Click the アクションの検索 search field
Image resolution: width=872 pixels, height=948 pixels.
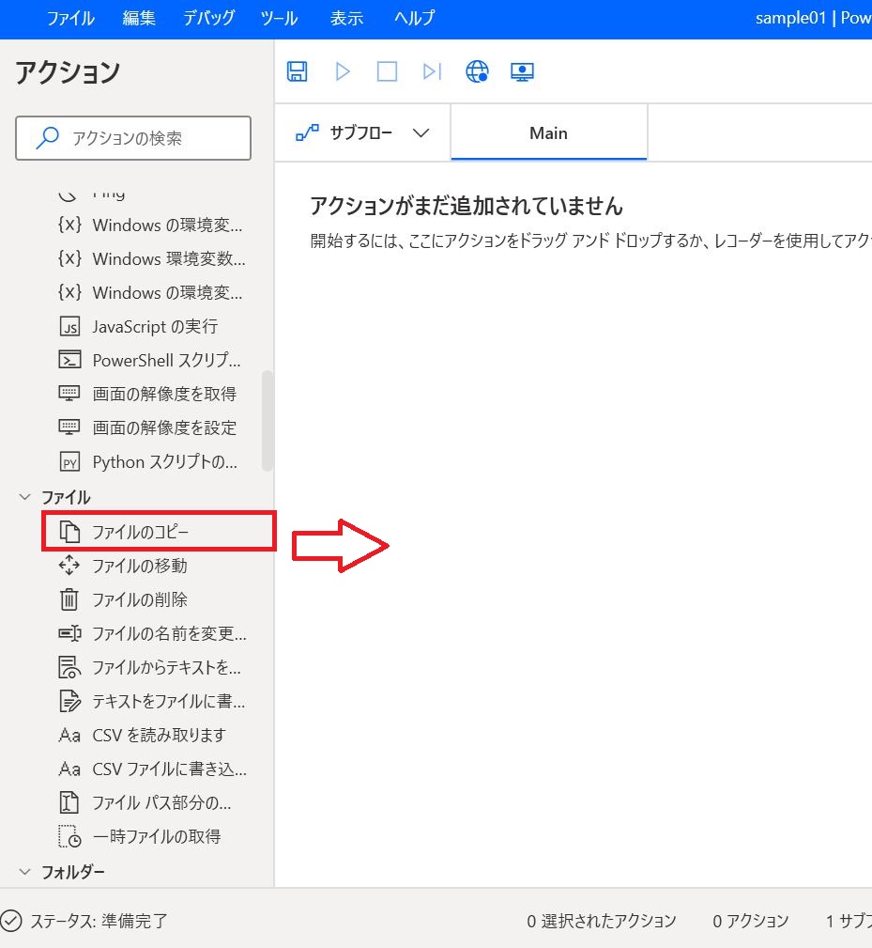pos(133,138)
